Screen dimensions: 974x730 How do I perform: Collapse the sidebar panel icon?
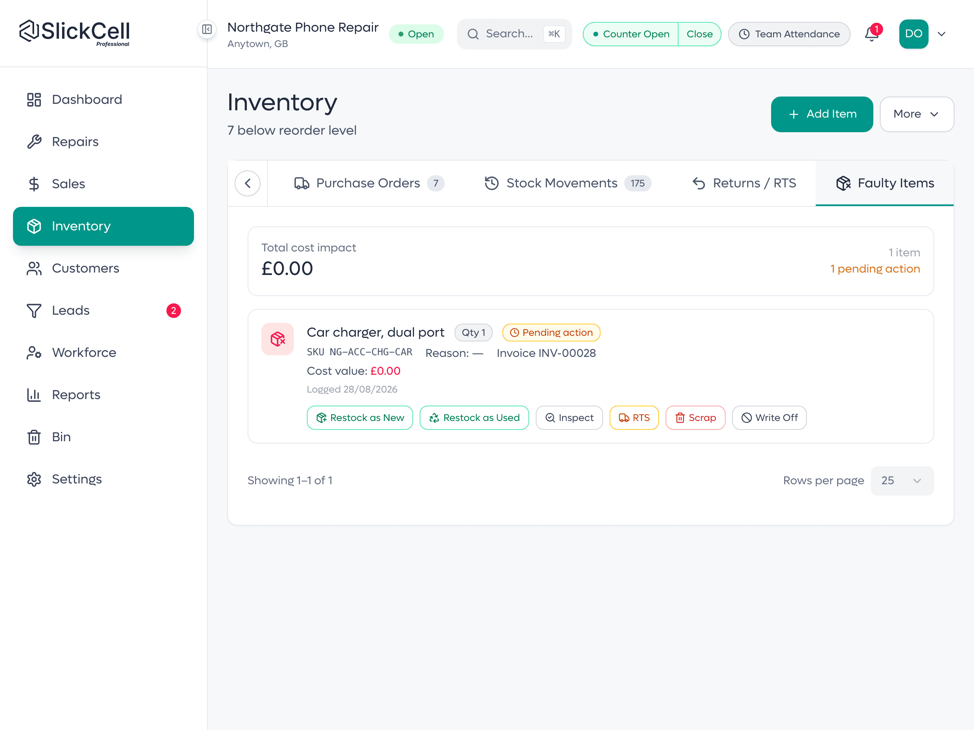click(207, 30)
